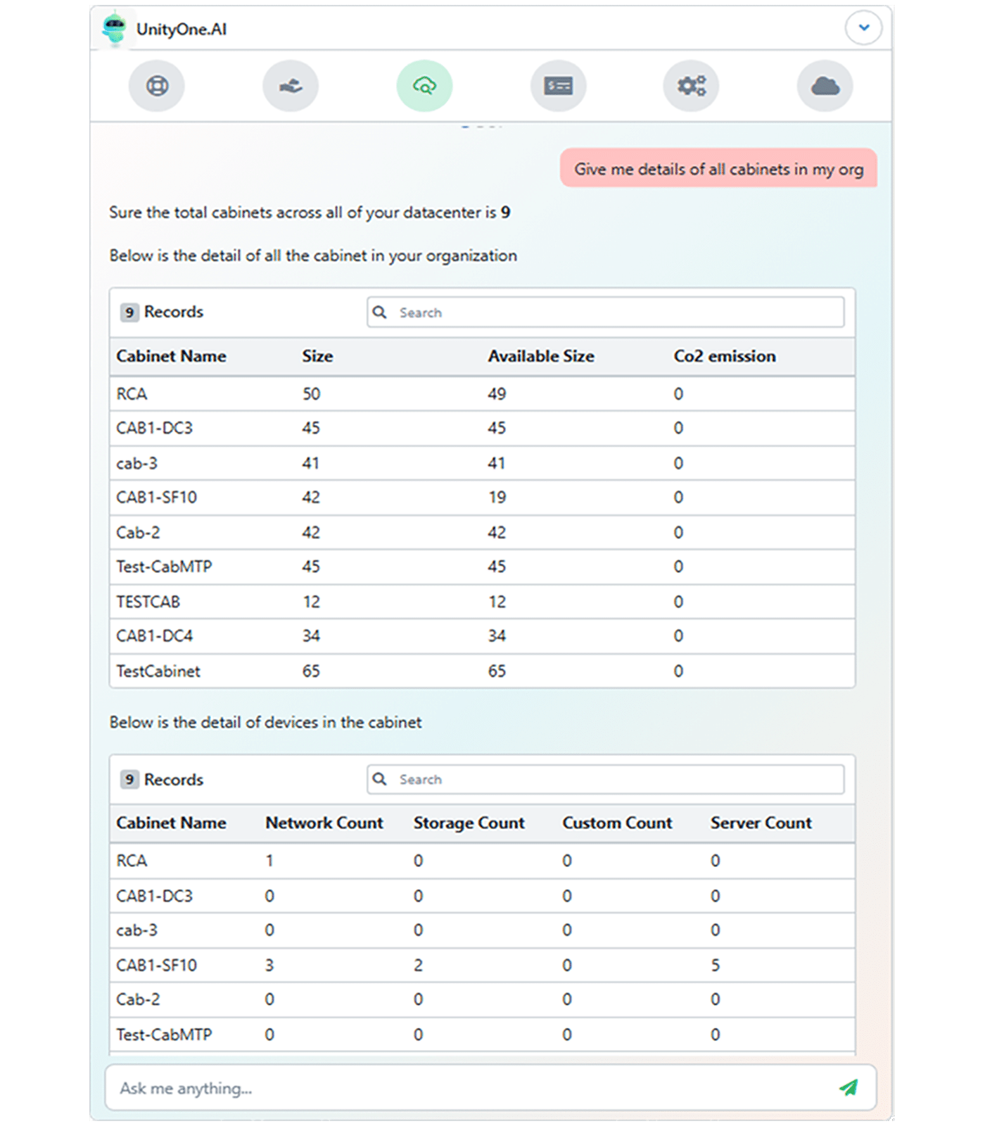Send message with paper plane icon
This screenshot has width=985, height=1126.
(849, 1087)
